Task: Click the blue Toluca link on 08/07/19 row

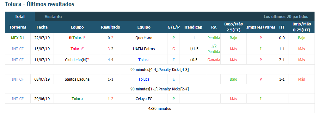Action: (144, 79)
